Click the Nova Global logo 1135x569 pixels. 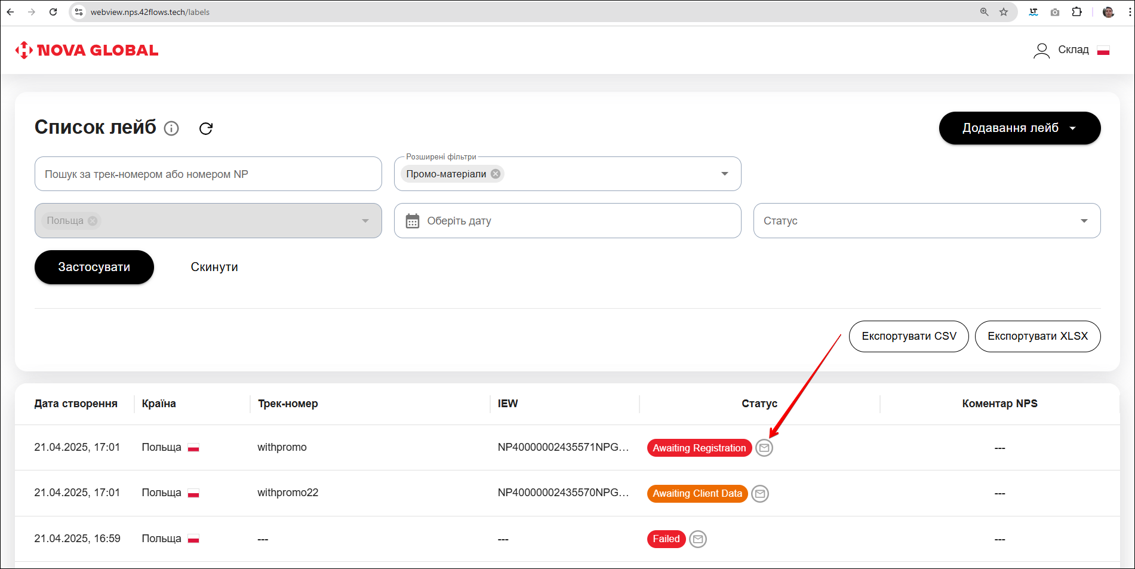click(87, 50)
